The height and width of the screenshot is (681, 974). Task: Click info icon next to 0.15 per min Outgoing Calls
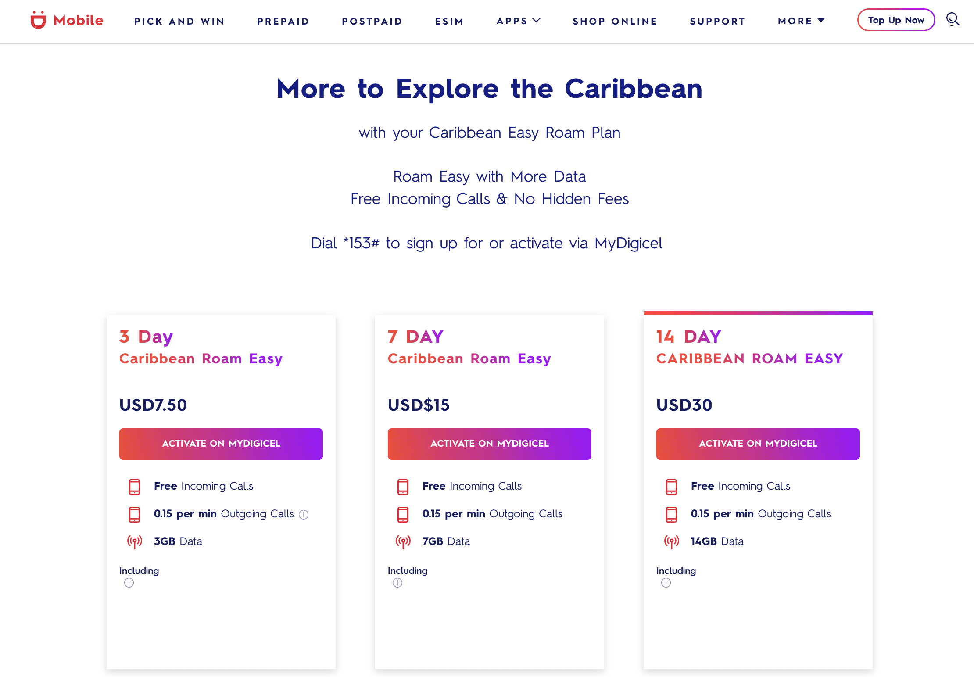point(304,515)
